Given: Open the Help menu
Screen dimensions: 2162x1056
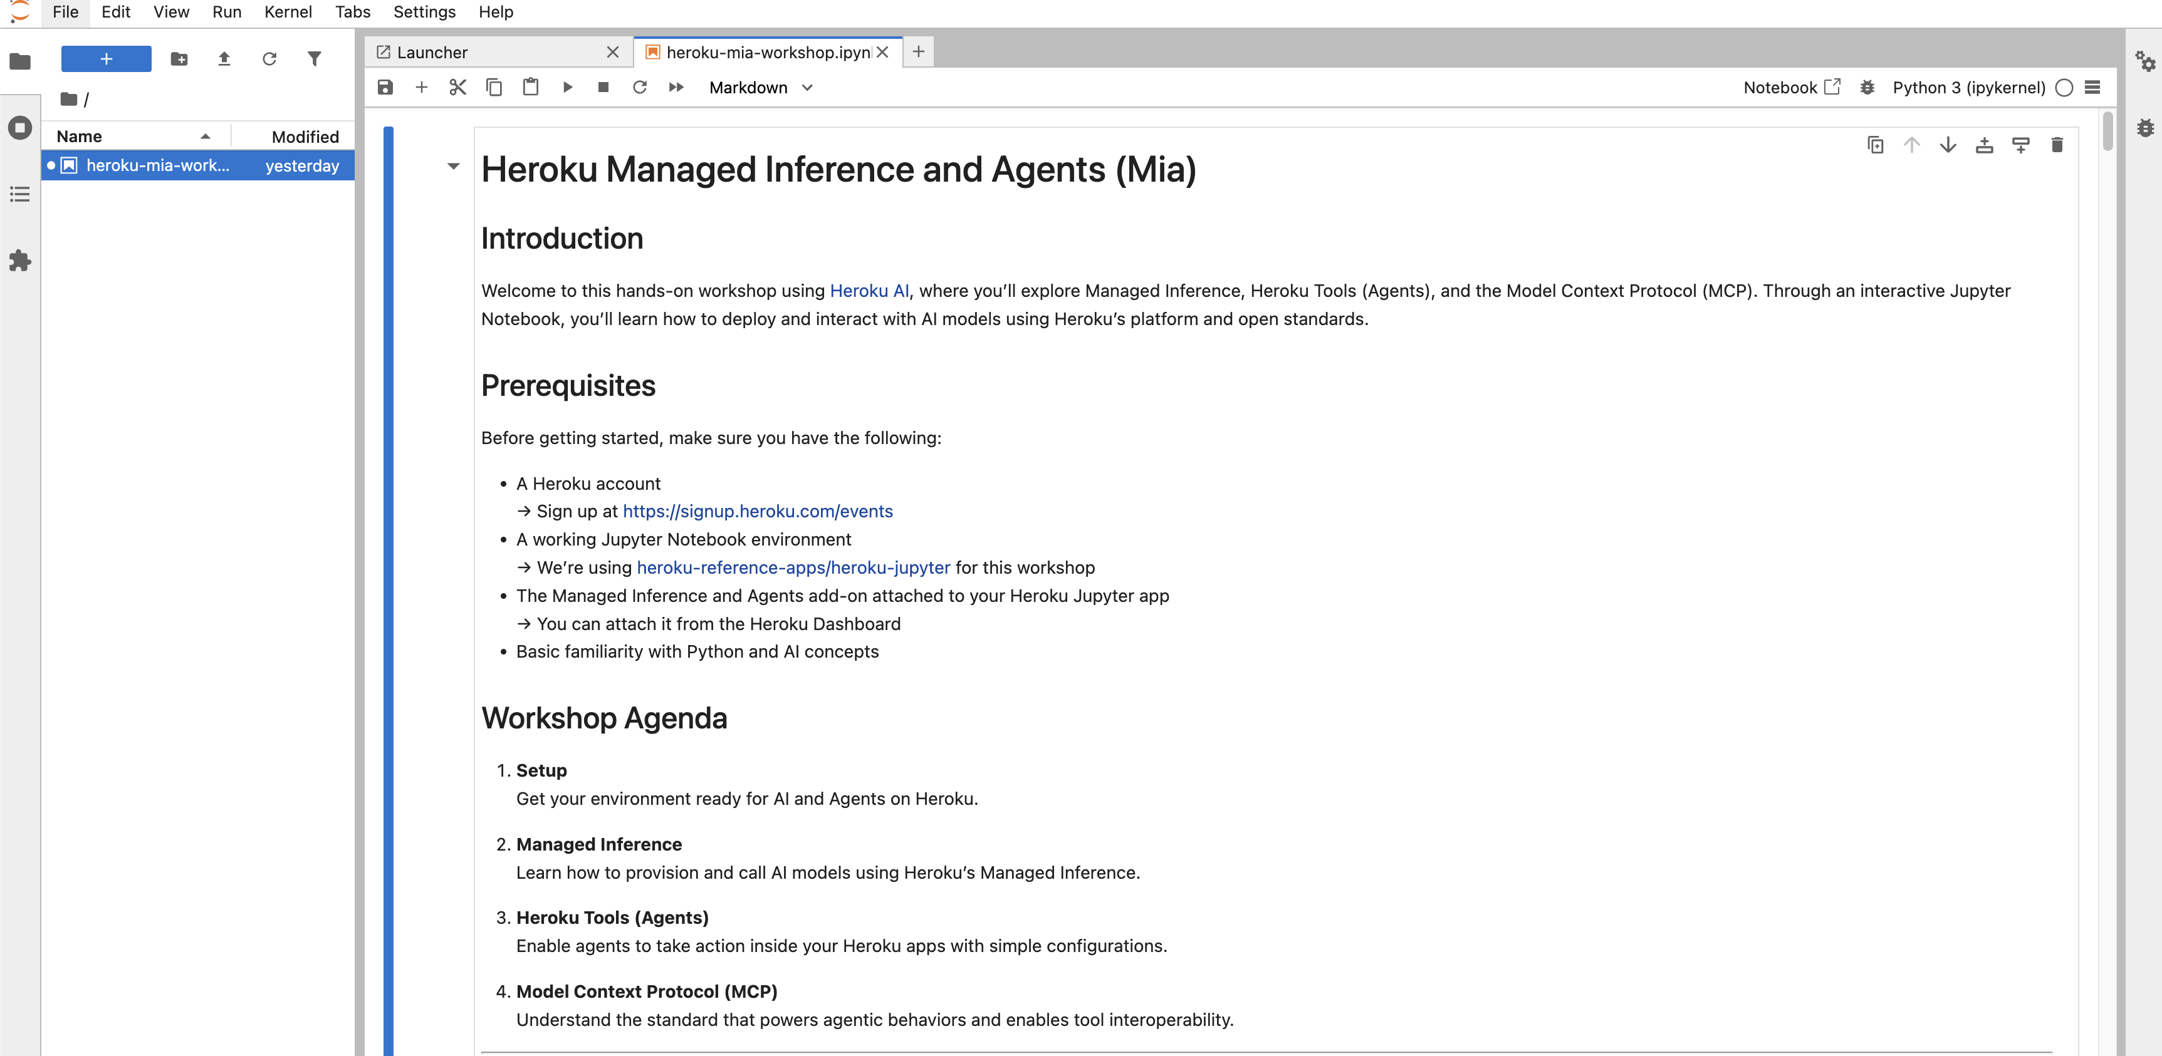Looking at the screenshot, I should (x=496, y=12).
